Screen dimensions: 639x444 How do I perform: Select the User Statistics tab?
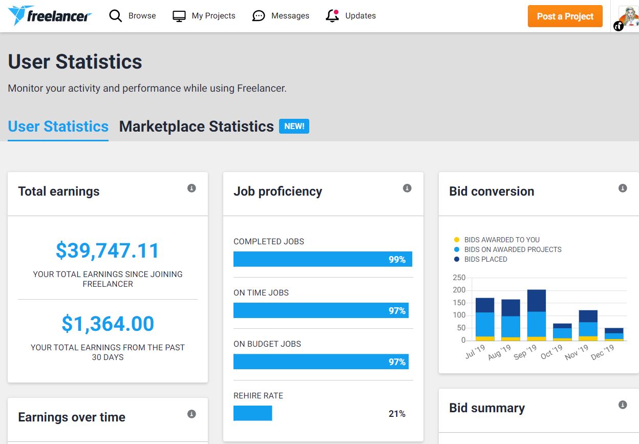pyautogui.click(x=58, y=126)
